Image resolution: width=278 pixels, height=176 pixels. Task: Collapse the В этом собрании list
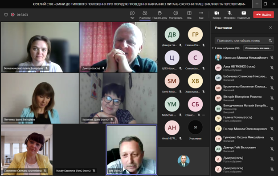click(x=213, y=48)
